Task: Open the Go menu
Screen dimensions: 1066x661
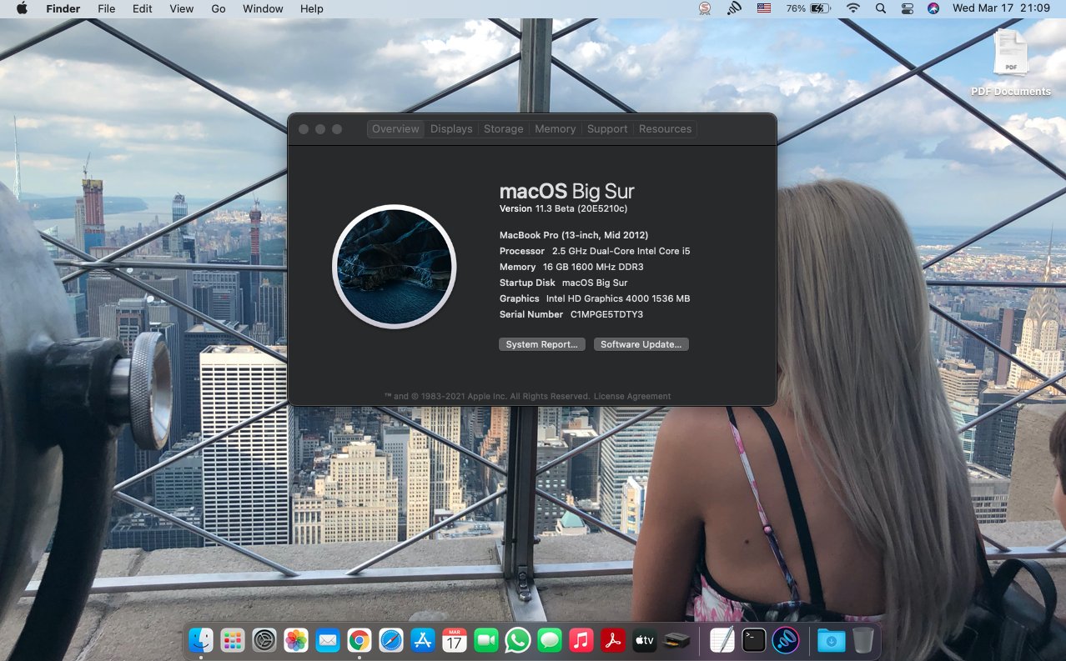Action: [219, 8]
